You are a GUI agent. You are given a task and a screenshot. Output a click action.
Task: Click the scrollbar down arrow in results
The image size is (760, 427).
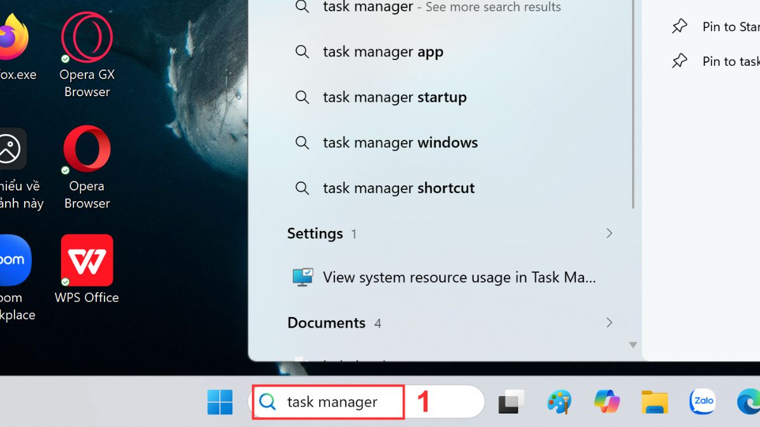(633, 345)
